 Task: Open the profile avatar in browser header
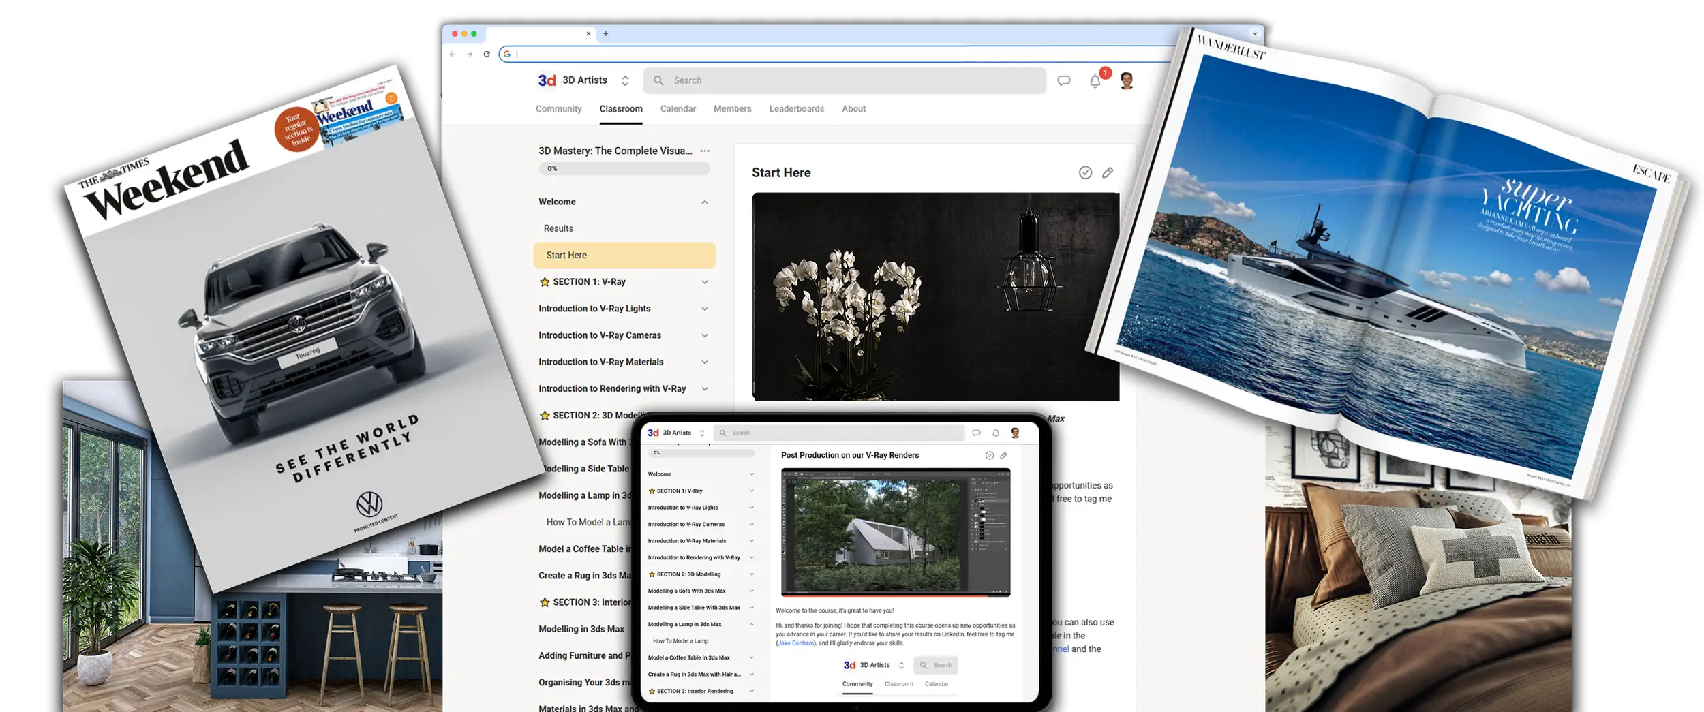[x=1127, y=81]
